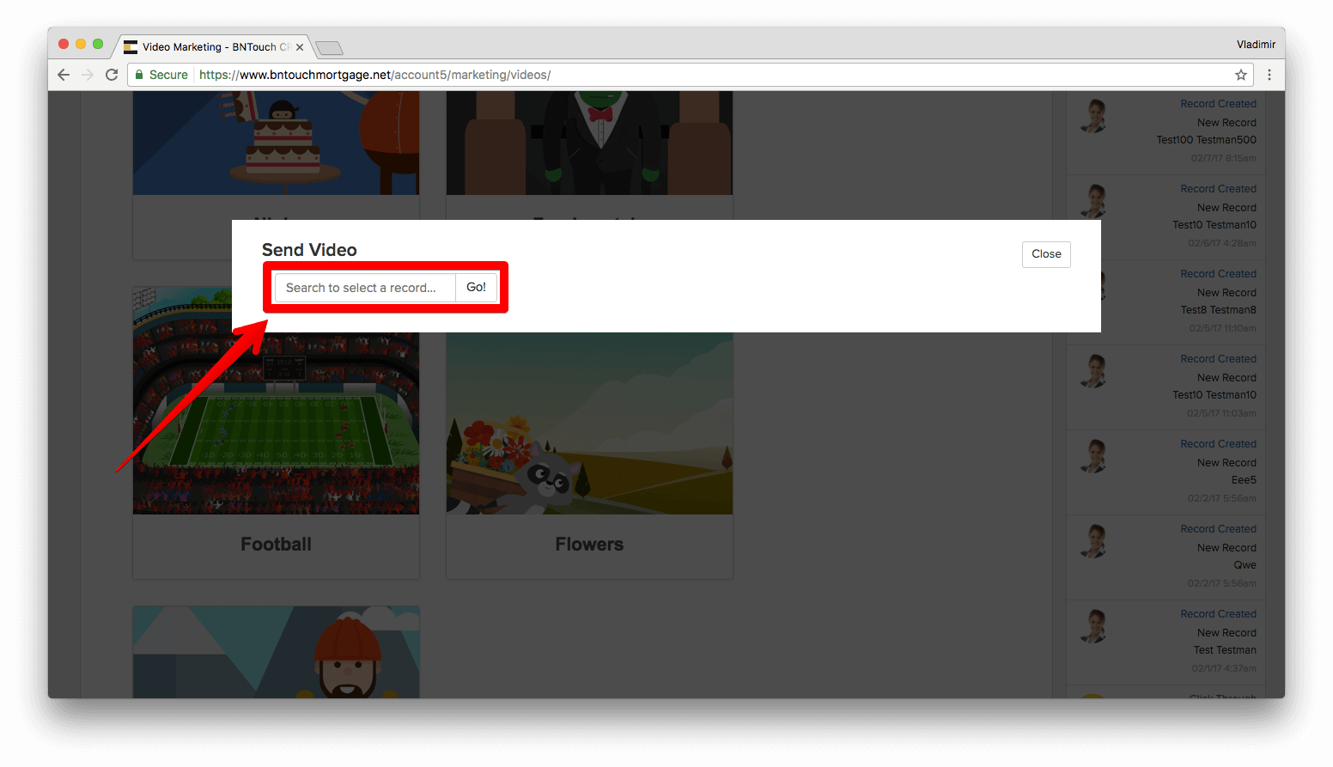Click the browser forward arrow

coord(88,75)
